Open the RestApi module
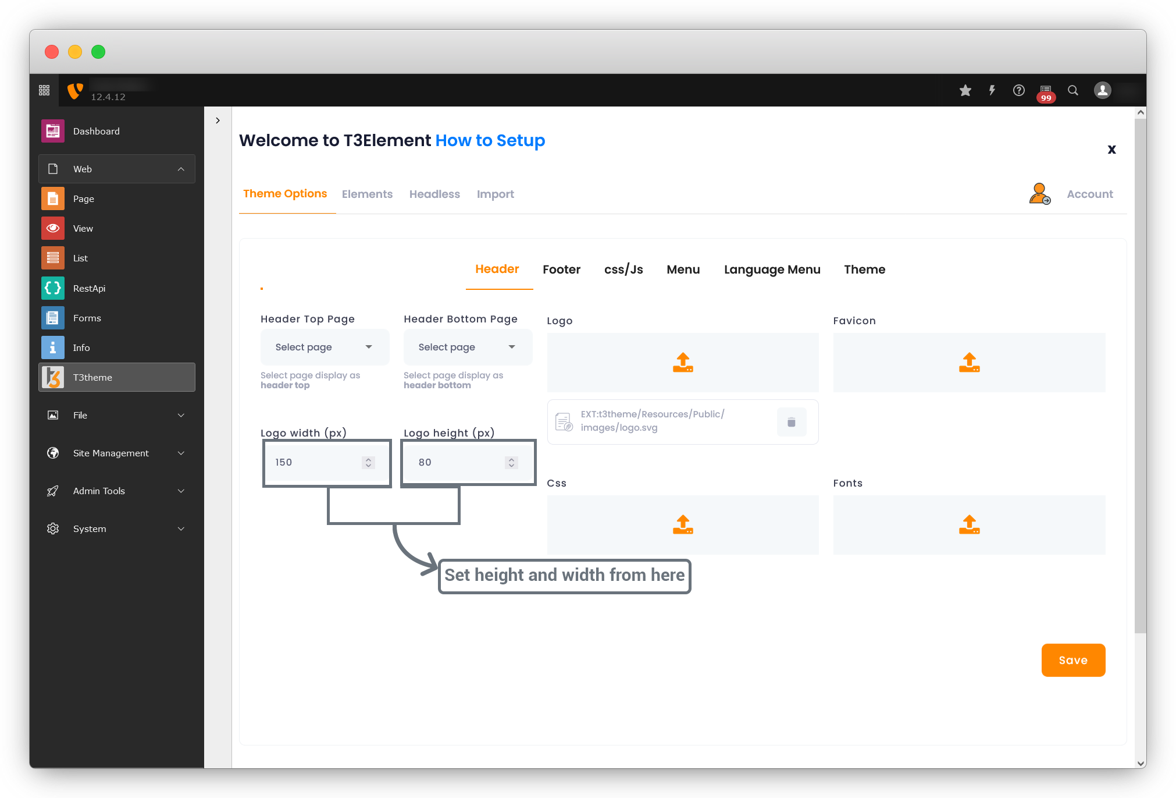The image size is (1176, 798). coord(117,288)
